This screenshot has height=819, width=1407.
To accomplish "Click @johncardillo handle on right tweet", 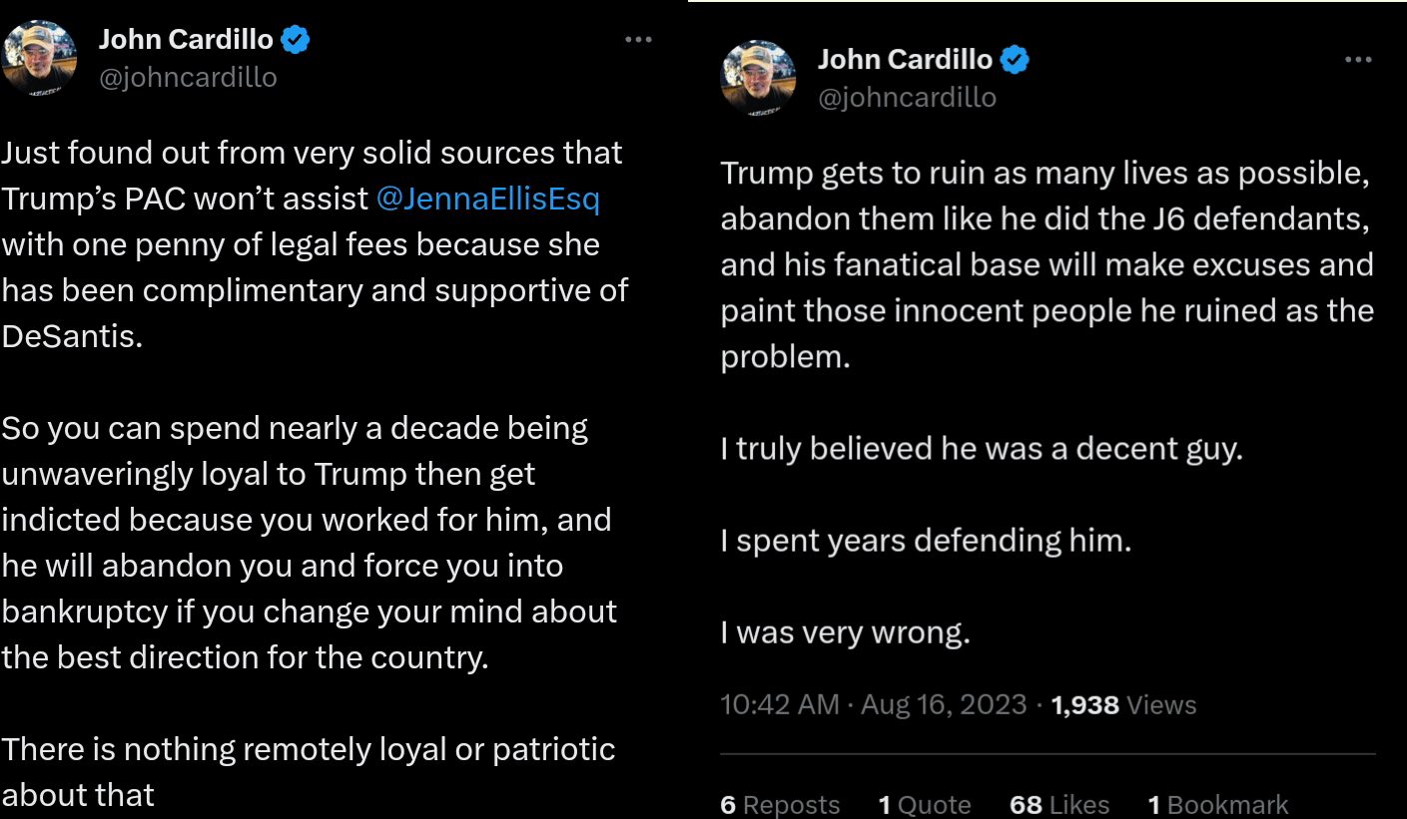I will (x=907, y=98).
